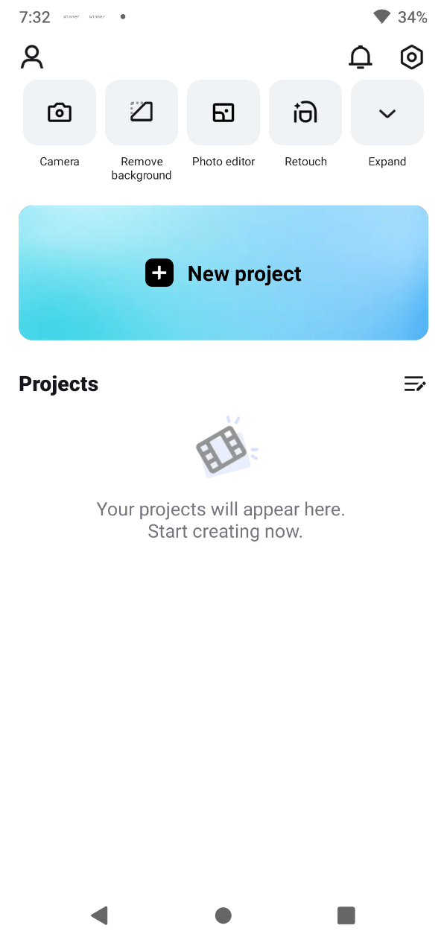This screenshot has height=943, width=447.
Task: Open the Remove background tool
Action: pos(142,112)
